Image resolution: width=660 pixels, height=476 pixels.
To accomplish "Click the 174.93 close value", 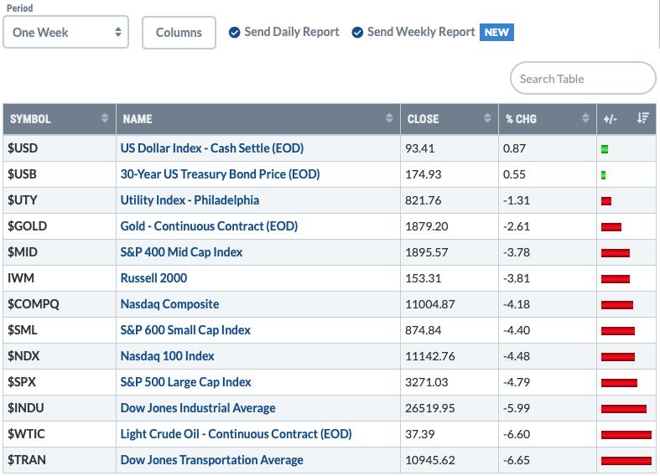I will 423,175.
